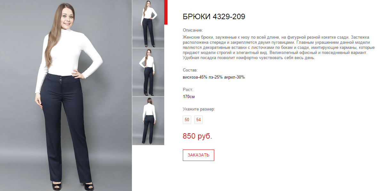
Task: Click the Описание label
Action: coord(193,30)
